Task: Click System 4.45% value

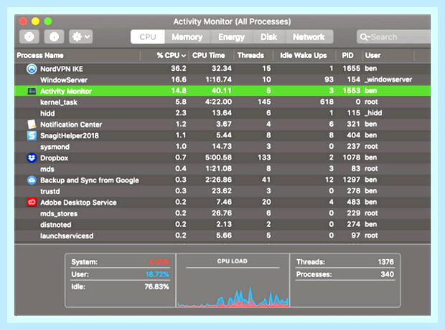Action: (x=159, y=262)
